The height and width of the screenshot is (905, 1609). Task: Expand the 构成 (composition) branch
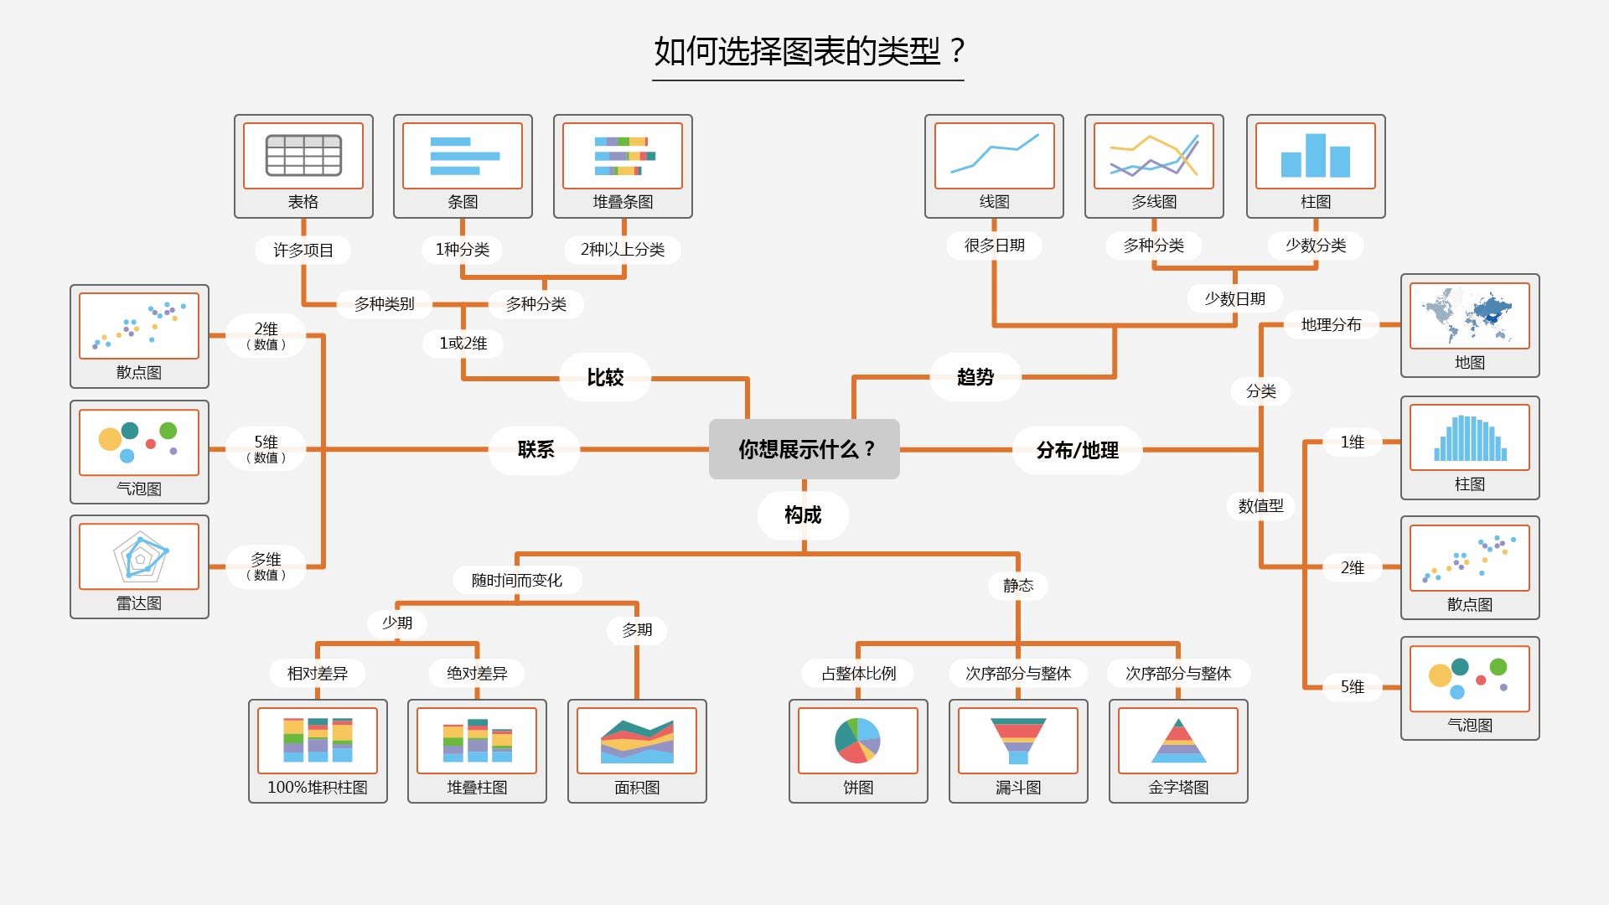click(804, 515)
